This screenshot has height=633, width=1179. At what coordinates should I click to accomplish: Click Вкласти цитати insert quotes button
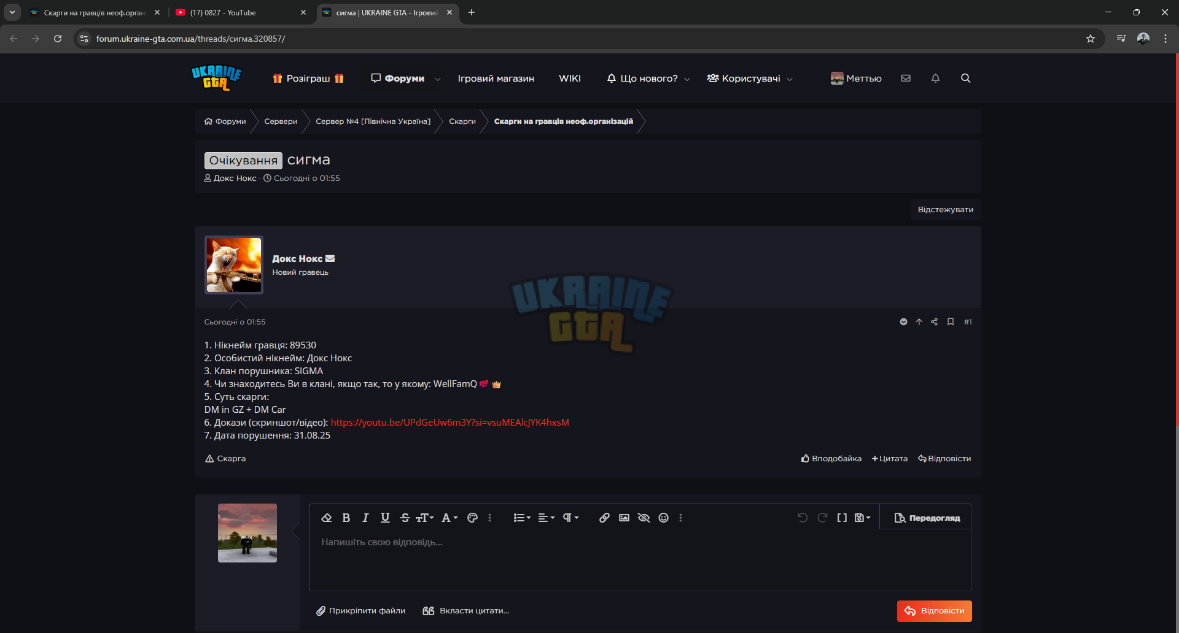466,611
